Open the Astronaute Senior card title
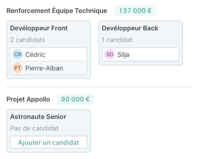 pyautogui.click(x=38, y=117)
